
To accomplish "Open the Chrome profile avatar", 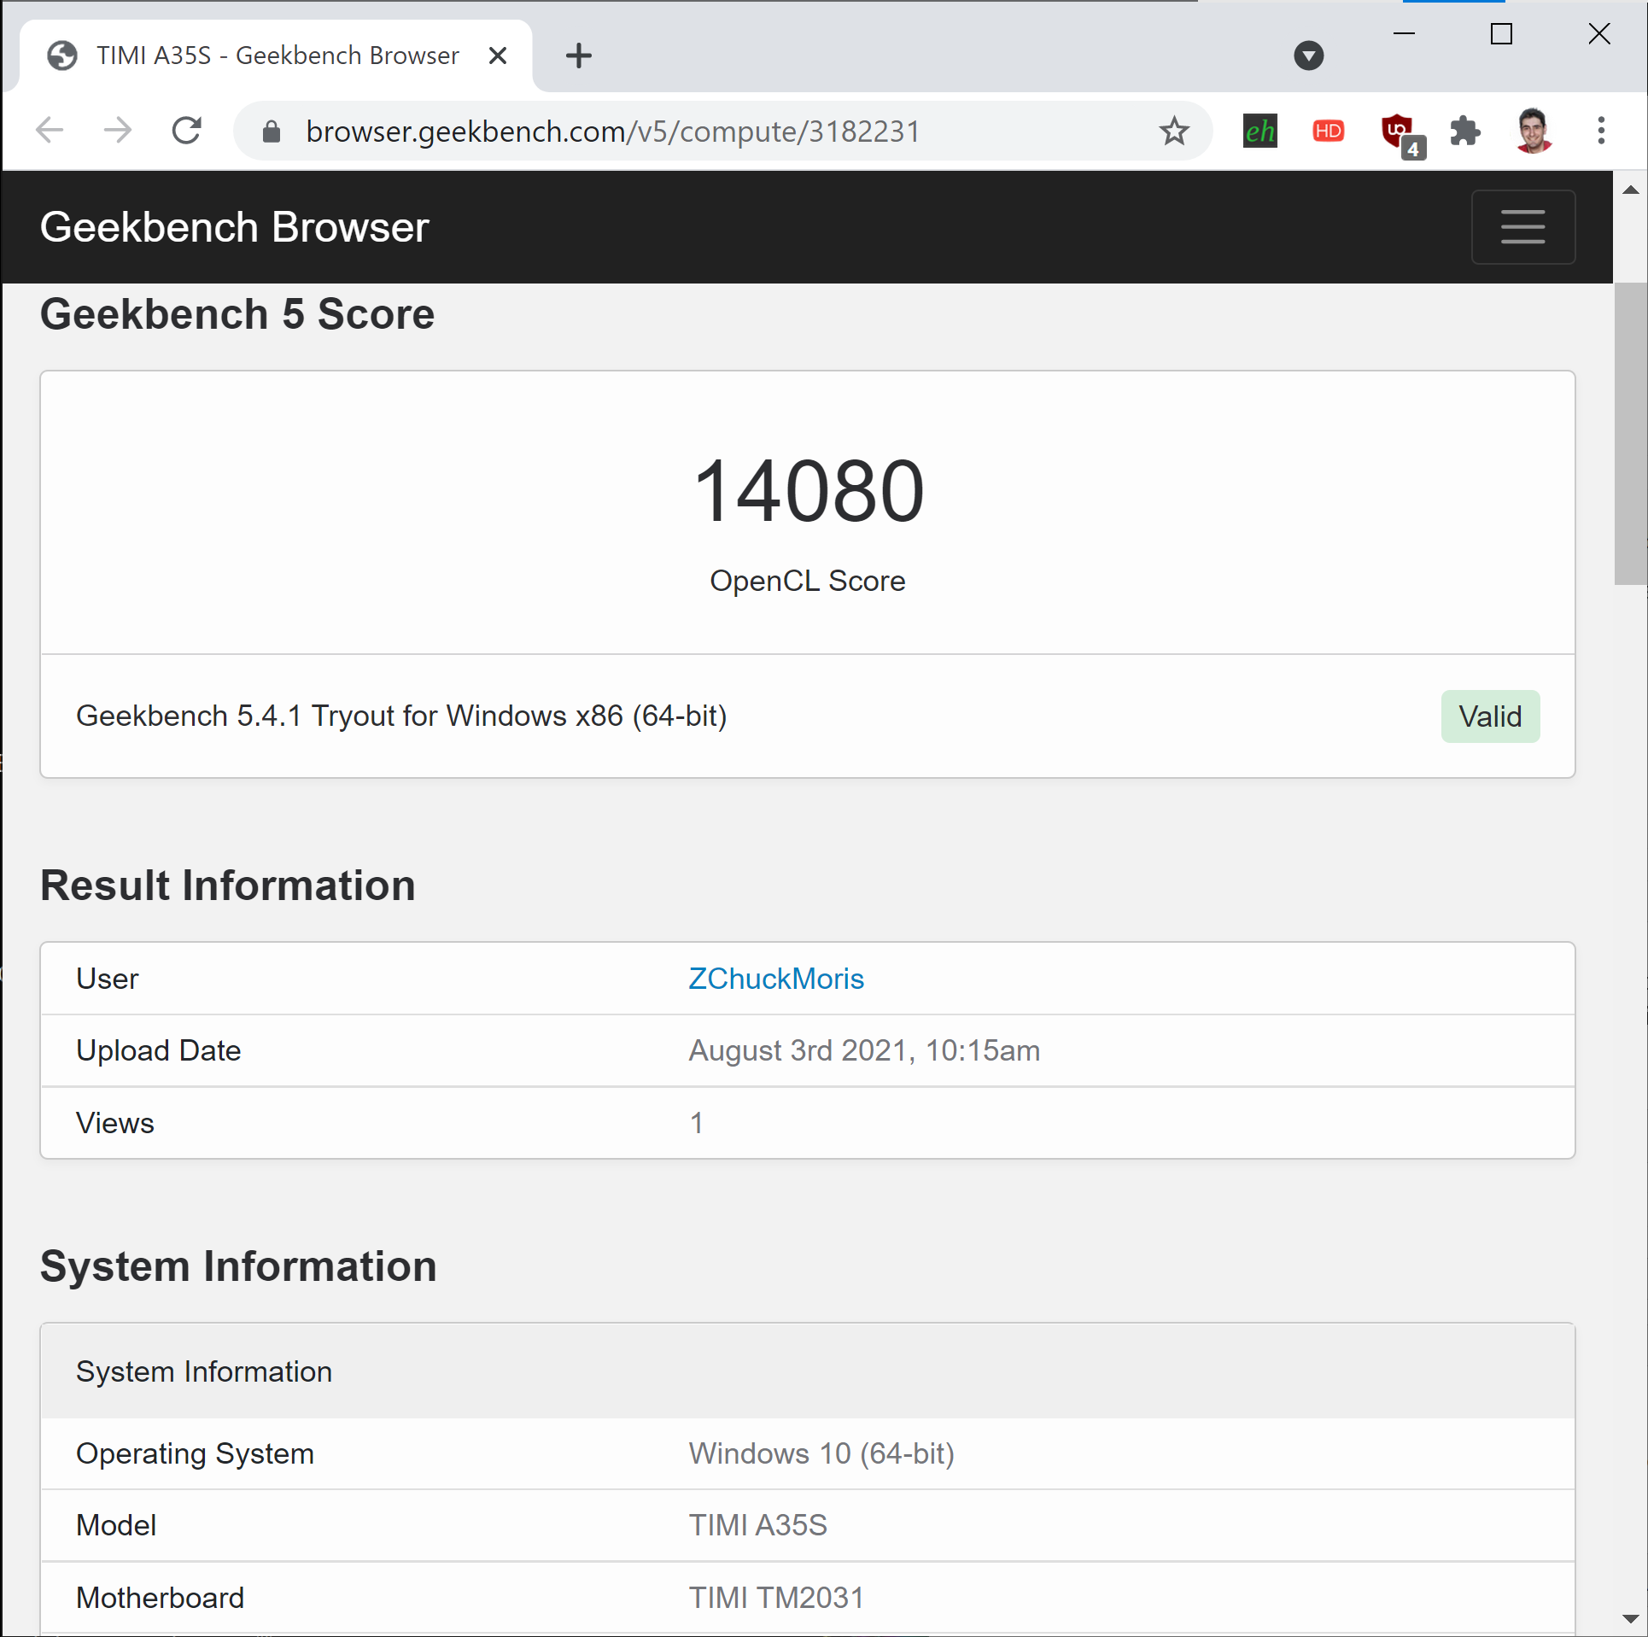I will (1534, 131).
